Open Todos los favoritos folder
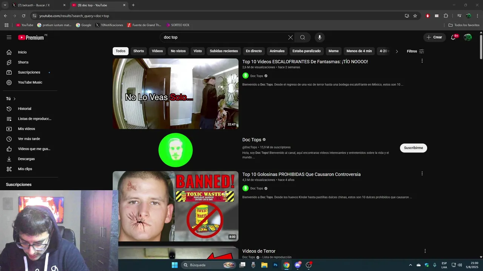This screenshot has height=271, width=483. 464,25
